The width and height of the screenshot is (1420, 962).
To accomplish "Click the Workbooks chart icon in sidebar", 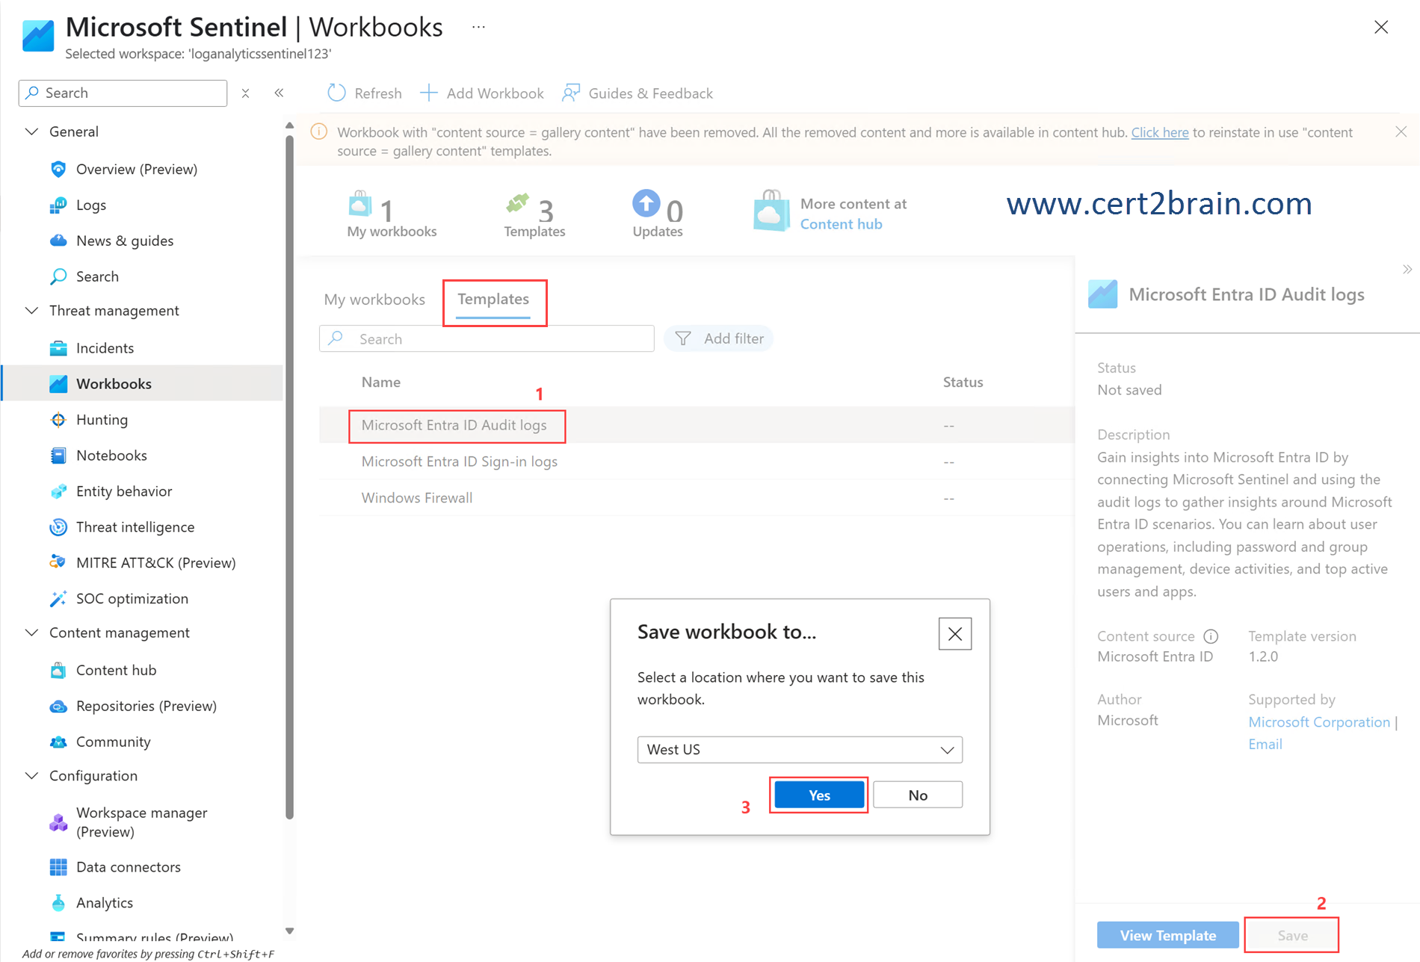I will coord(58,384).
